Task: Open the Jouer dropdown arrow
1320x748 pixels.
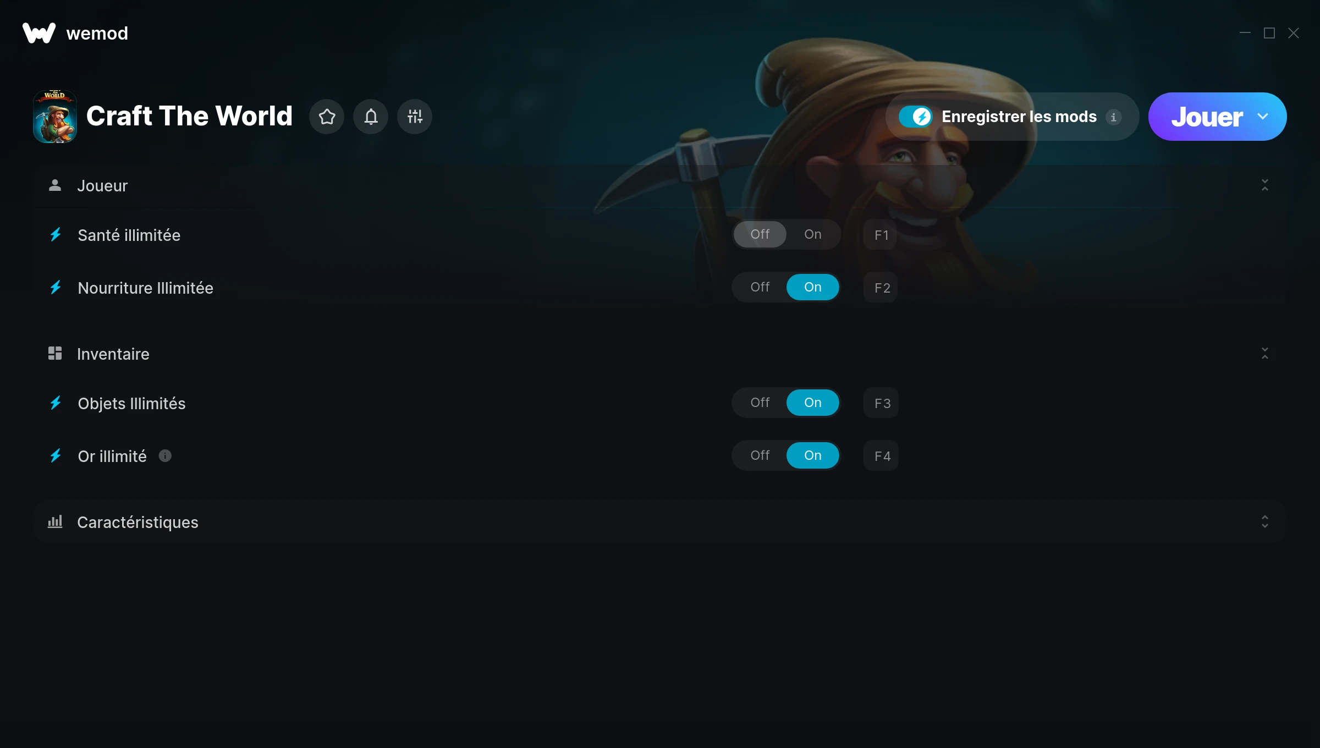Action: (1263, 117)
